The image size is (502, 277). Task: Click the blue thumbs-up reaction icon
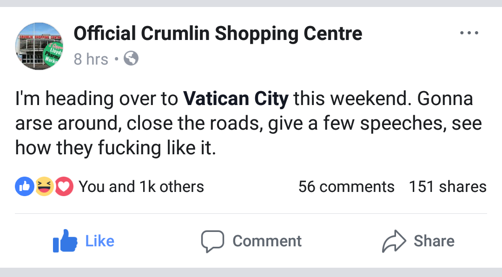pyautogui.click(x=24, y=187)
